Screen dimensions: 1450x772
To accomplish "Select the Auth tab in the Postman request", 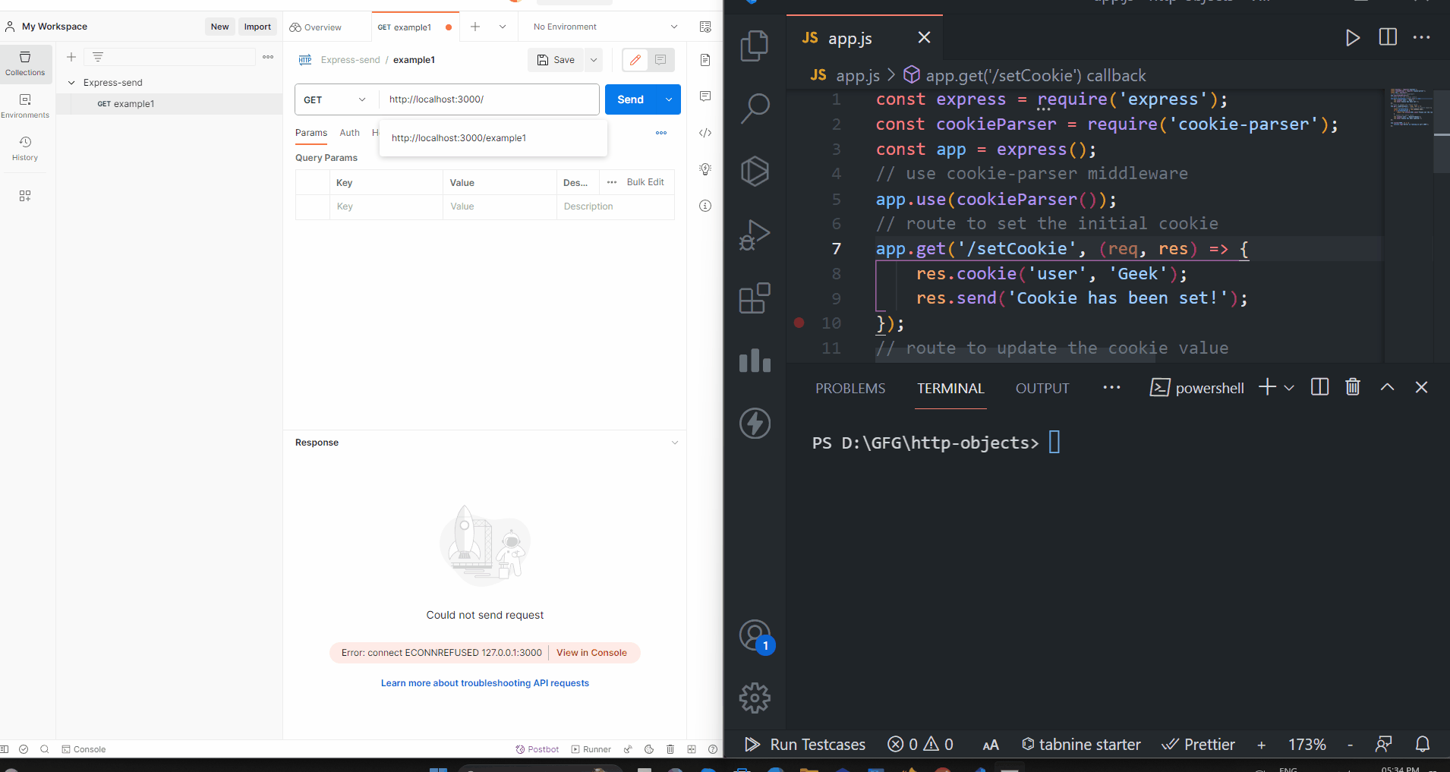I will click(349, 132).
